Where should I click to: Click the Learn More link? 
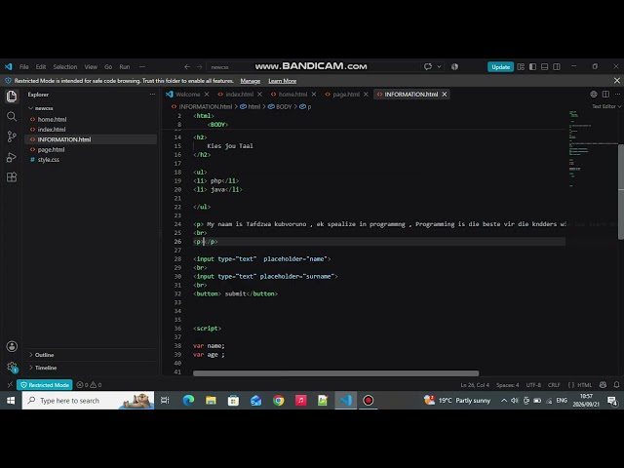(x=282, y=81)
